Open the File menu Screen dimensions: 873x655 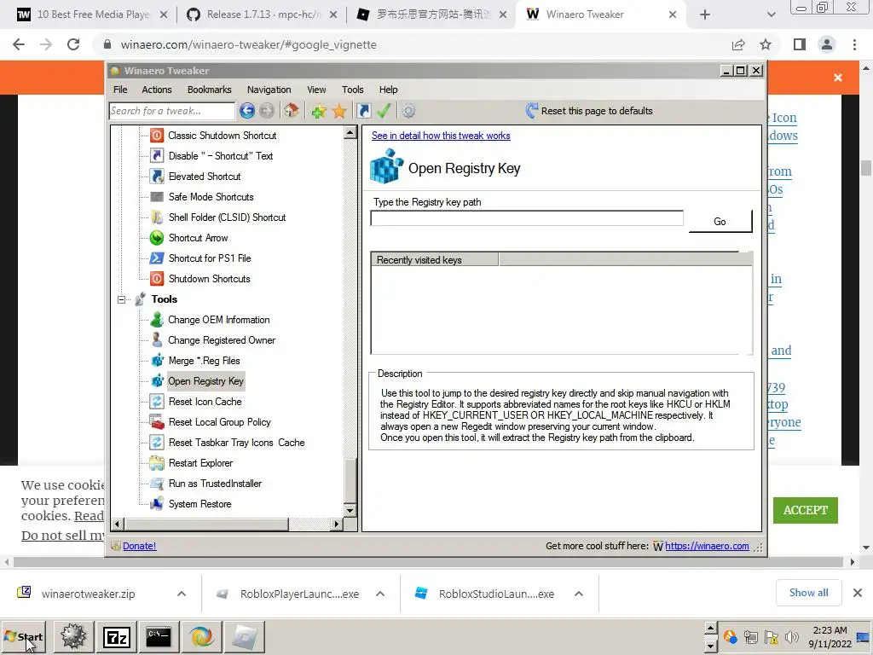point(120,90)
